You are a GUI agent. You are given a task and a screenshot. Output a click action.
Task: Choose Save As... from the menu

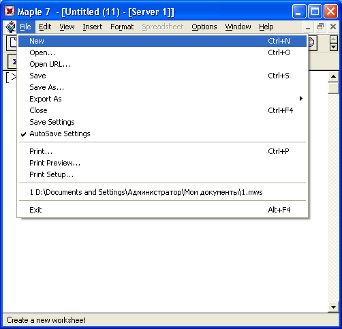click(x=162, y=87)
